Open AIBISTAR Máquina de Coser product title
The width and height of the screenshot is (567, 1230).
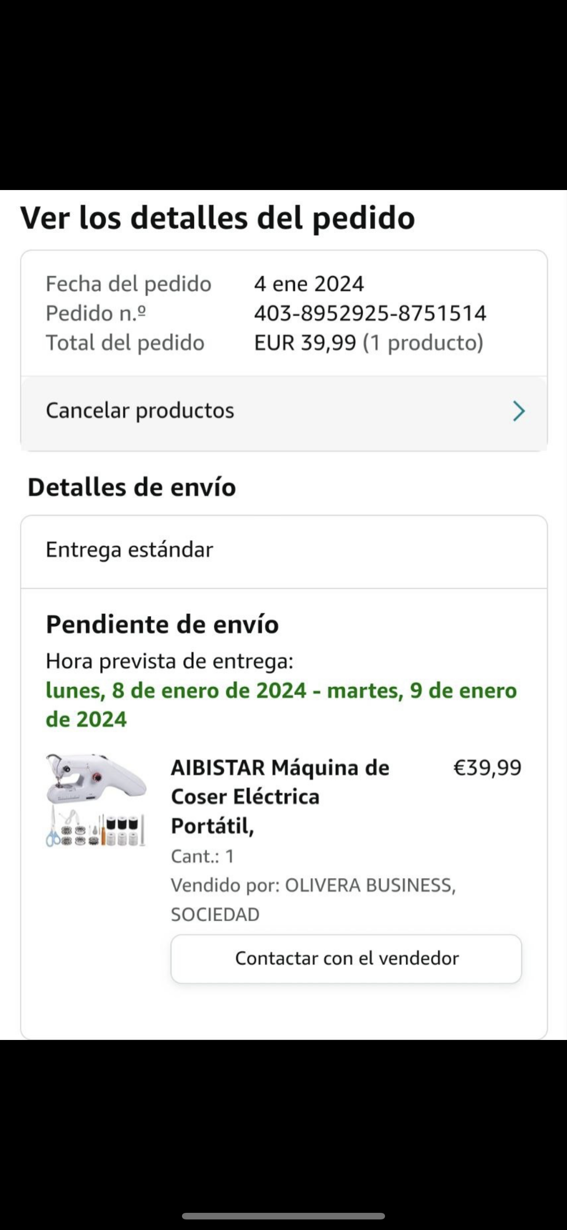(280, 796)
